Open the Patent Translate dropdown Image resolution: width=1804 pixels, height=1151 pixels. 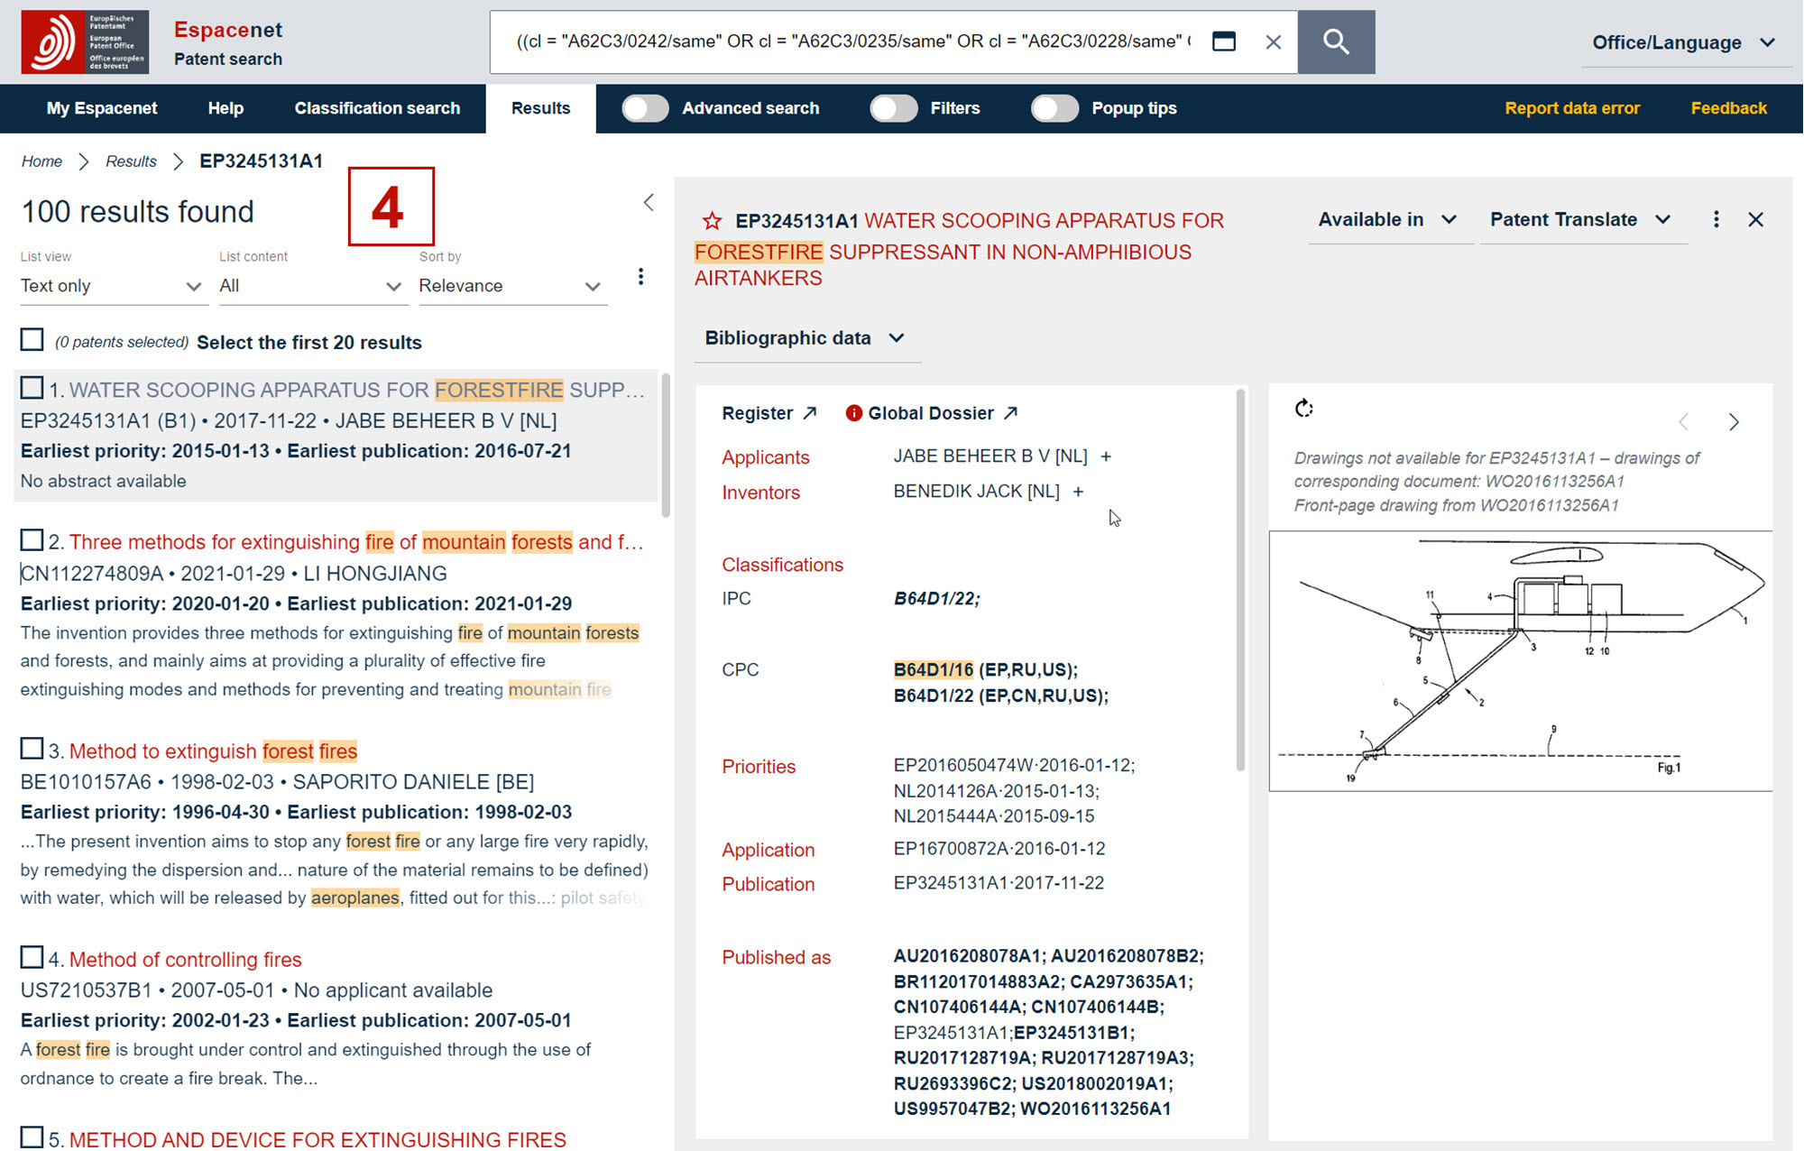tap(1580, 219)
